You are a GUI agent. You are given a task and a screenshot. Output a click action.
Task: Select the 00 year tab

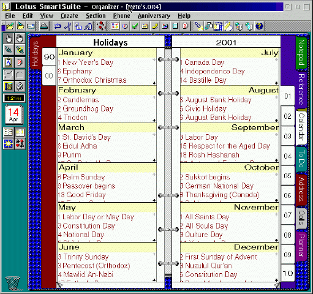click(49, 75)
